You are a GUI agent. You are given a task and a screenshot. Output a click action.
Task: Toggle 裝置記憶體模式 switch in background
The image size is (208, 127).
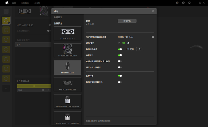pos(49,31)
